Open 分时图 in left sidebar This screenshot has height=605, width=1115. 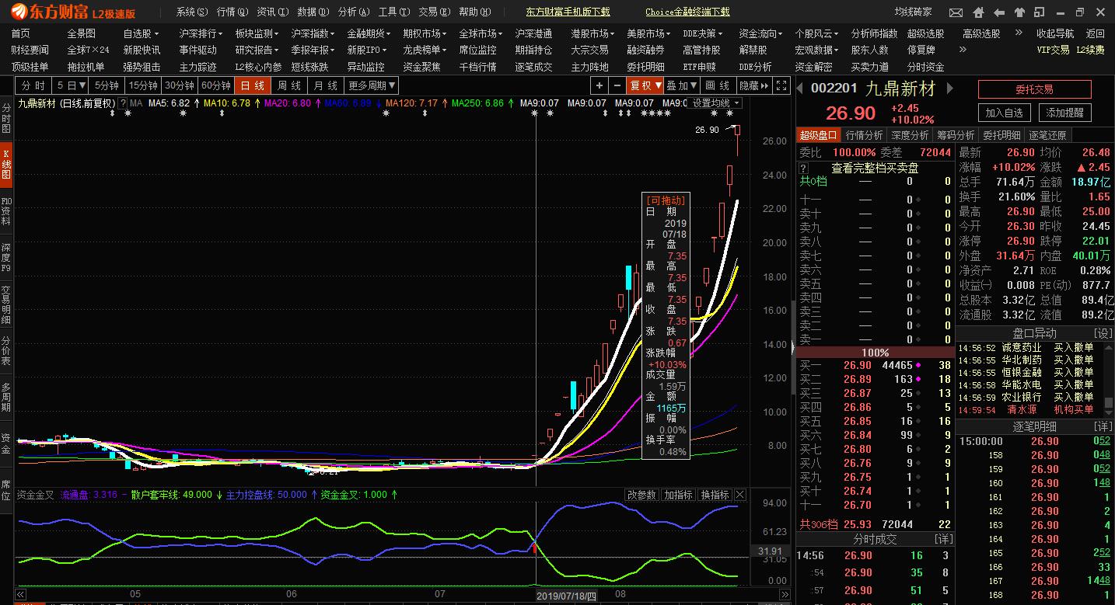[x=6, y=117]
